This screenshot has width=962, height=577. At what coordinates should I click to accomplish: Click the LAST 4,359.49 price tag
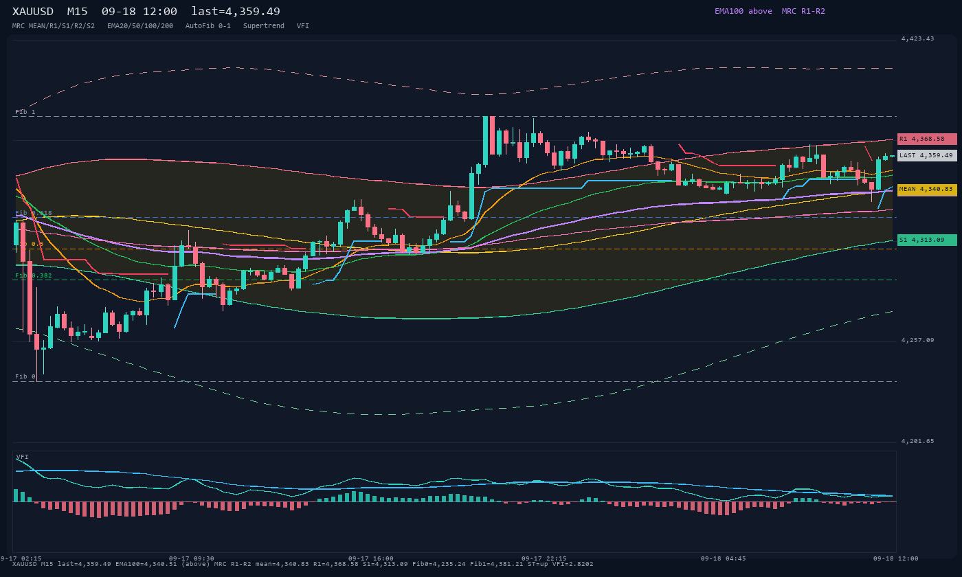click(927, 155)
